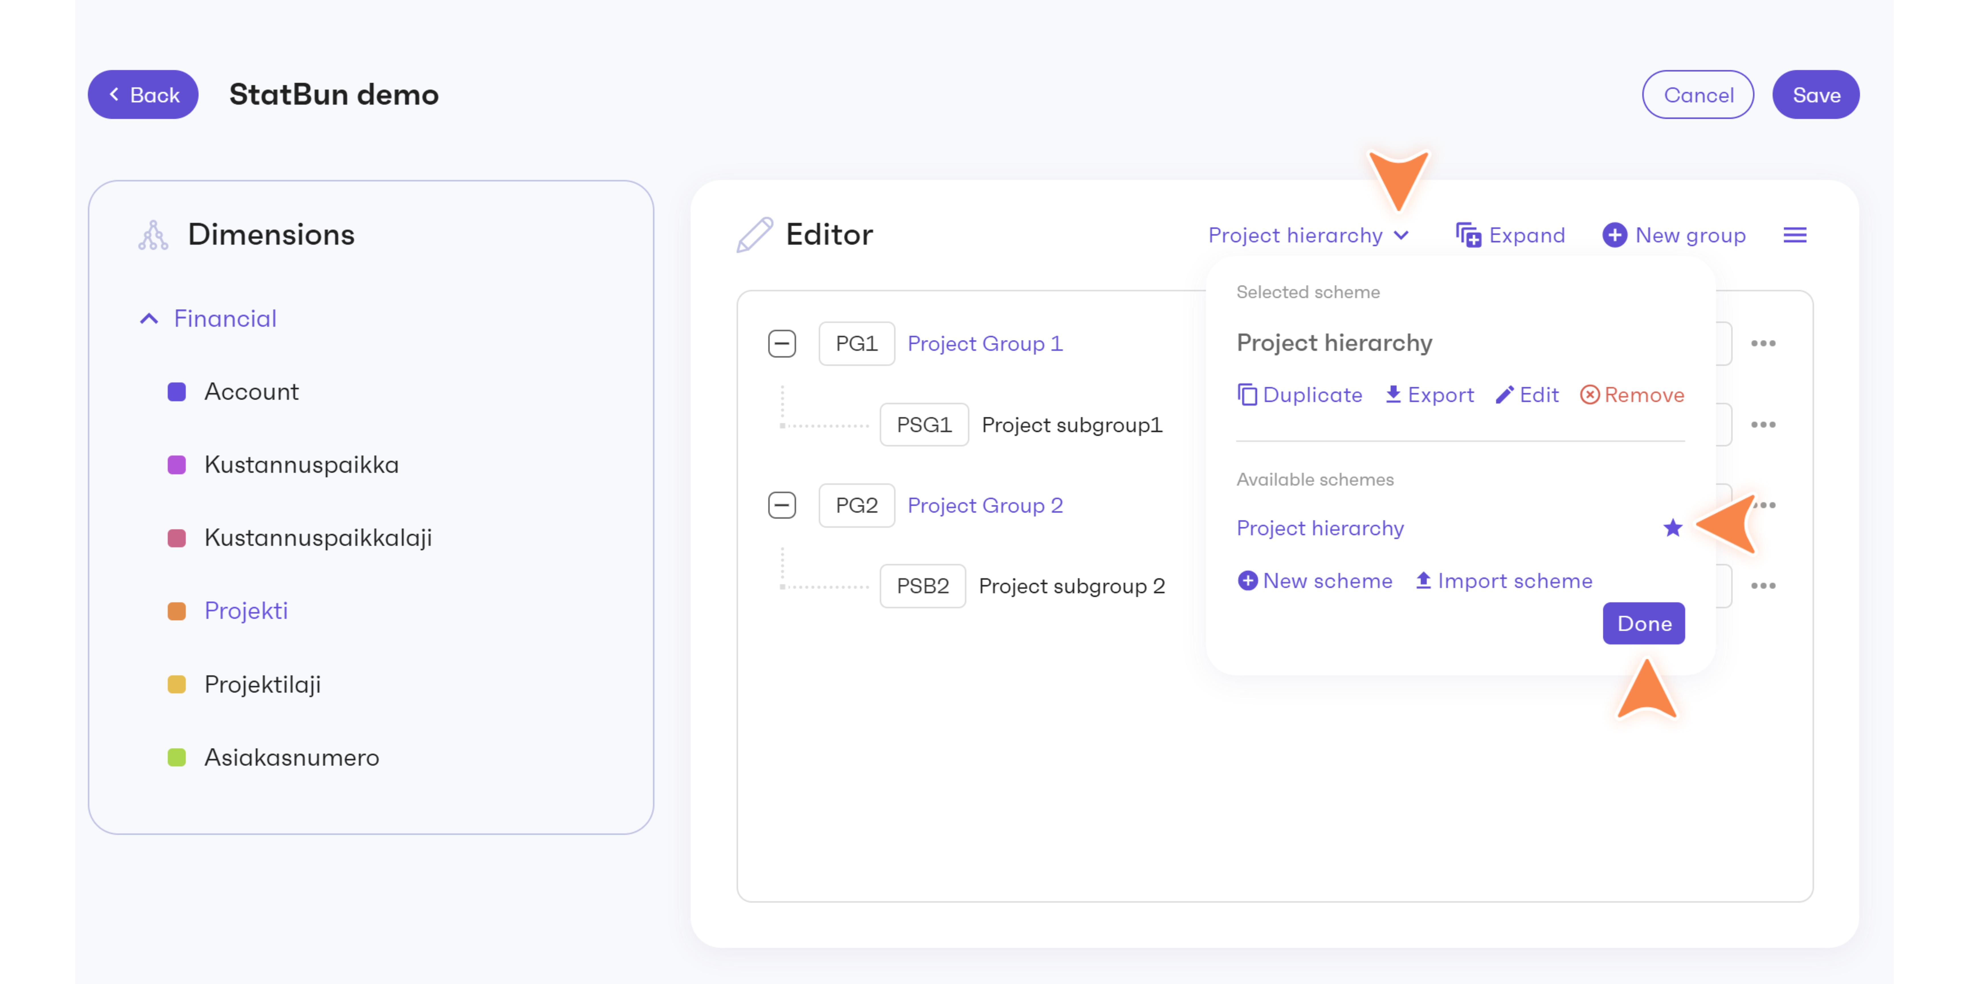The height and width of the screenshot is (984, 1969).
Task: Select the Account dimension
Action: (x=252, y=392)
